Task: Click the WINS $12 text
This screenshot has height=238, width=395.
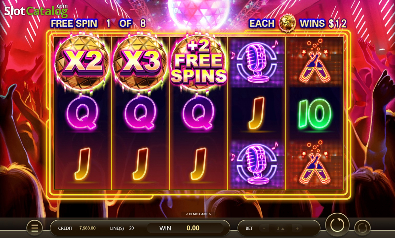Action: coord(323,23)
